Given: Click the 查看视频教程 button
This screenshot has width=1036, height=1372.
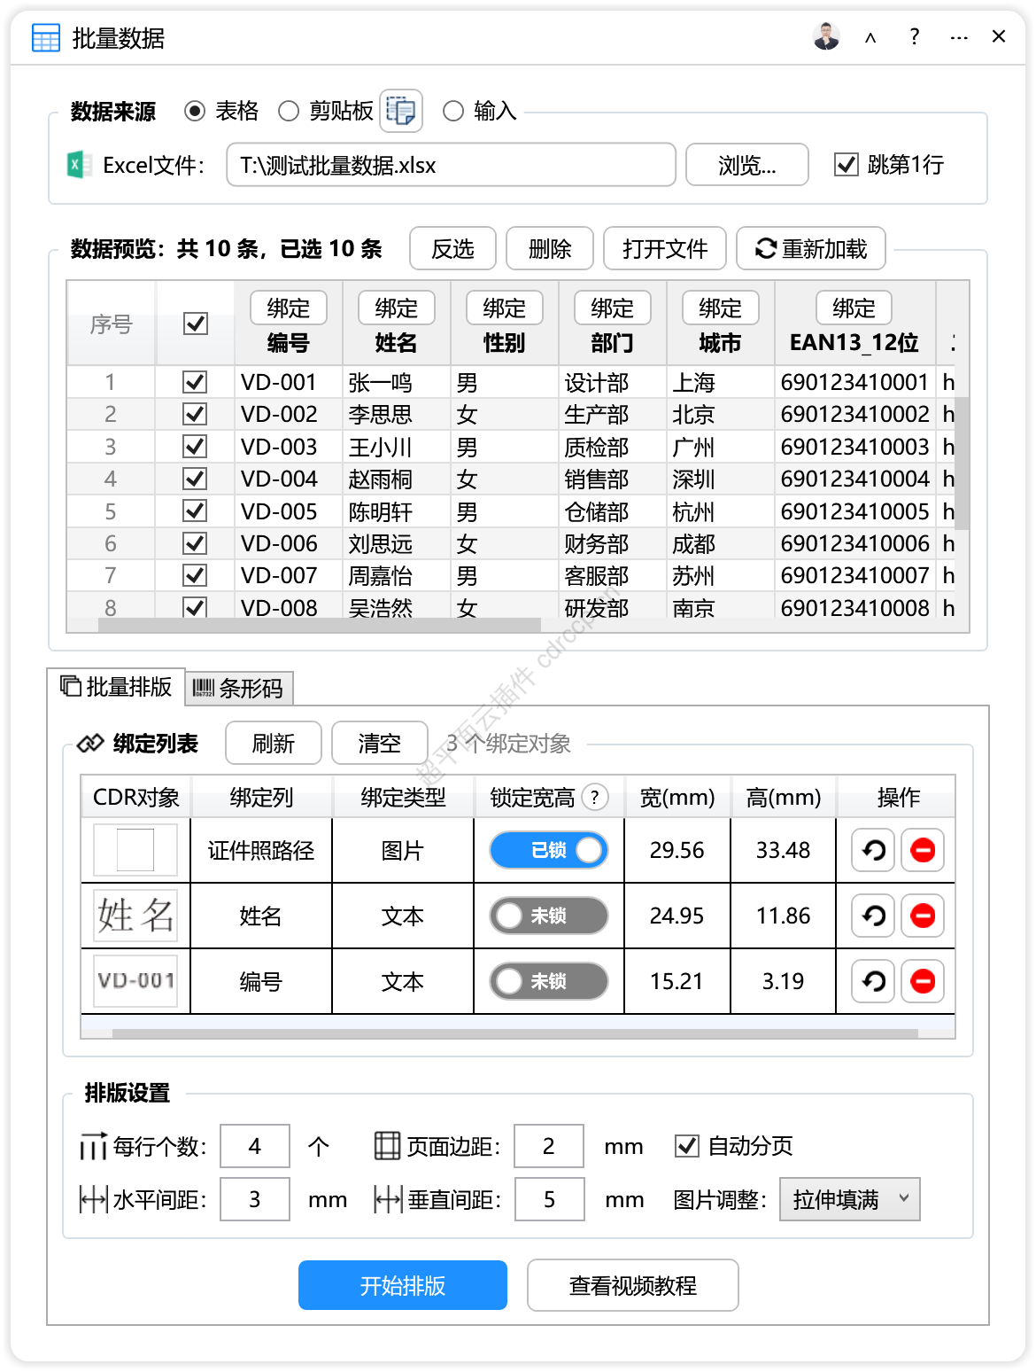Looking at the screenshot, I should point(633,1285).
